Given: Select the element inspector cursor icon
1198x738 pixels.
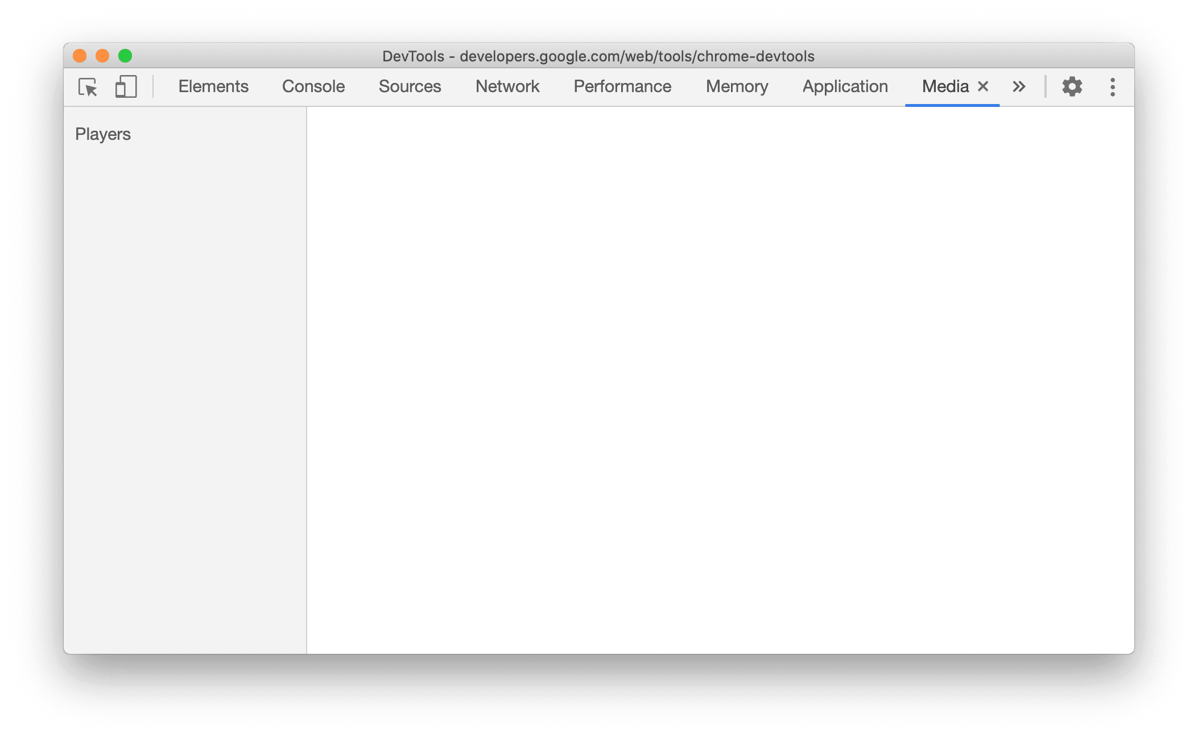Looking at the screenshot, I should click(x=87, y=86).
